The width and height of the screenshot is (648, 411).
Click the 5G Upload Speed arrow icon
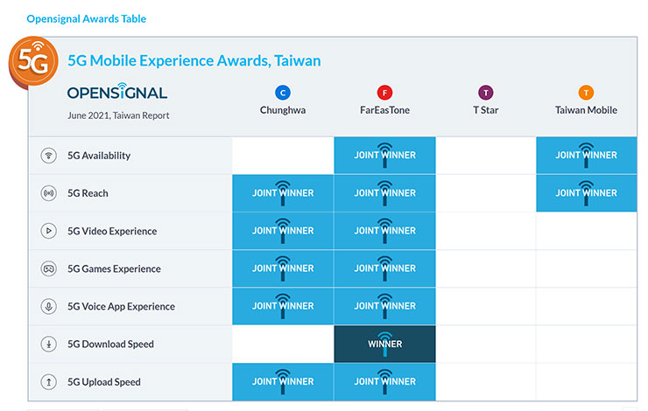point(48,381)
